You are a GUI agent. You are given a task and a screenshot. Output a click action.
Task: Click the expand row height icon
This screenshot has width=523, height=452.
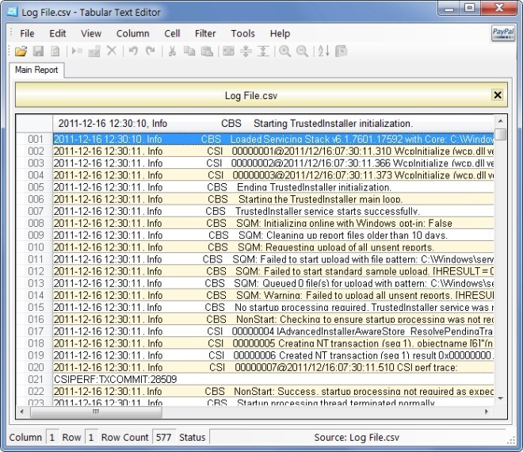(246, 51)
